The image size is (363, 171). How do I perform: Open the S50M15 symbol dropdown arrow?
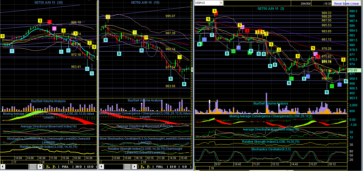pos(221,3)
